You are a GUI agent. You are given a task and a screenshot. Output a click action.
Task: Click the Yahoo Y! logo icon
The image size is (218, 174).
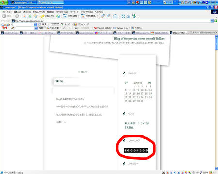click(x=5, y=28)
